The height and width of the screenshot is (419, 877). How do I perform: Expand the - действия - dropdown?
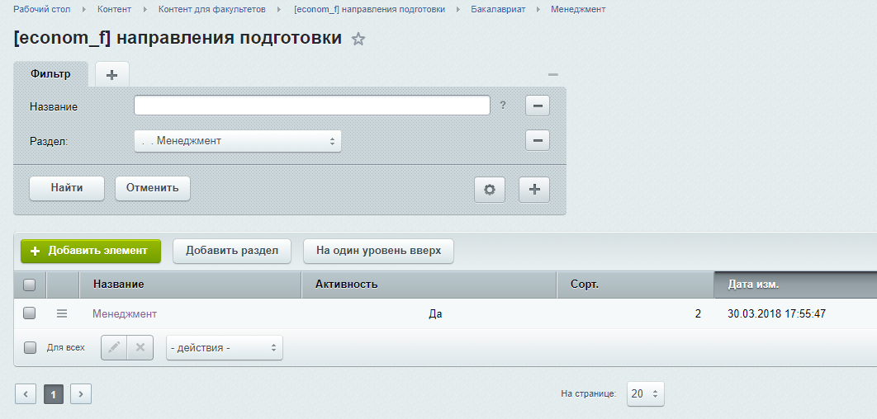(224, 348)
